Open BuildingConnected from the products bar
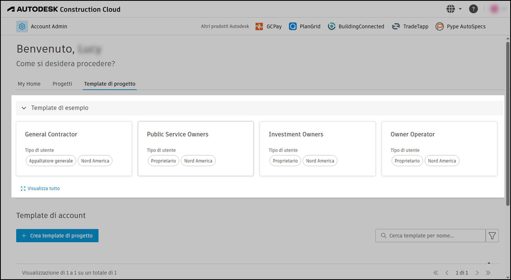This screenshot has height=280, width=511. pos(355,26)
